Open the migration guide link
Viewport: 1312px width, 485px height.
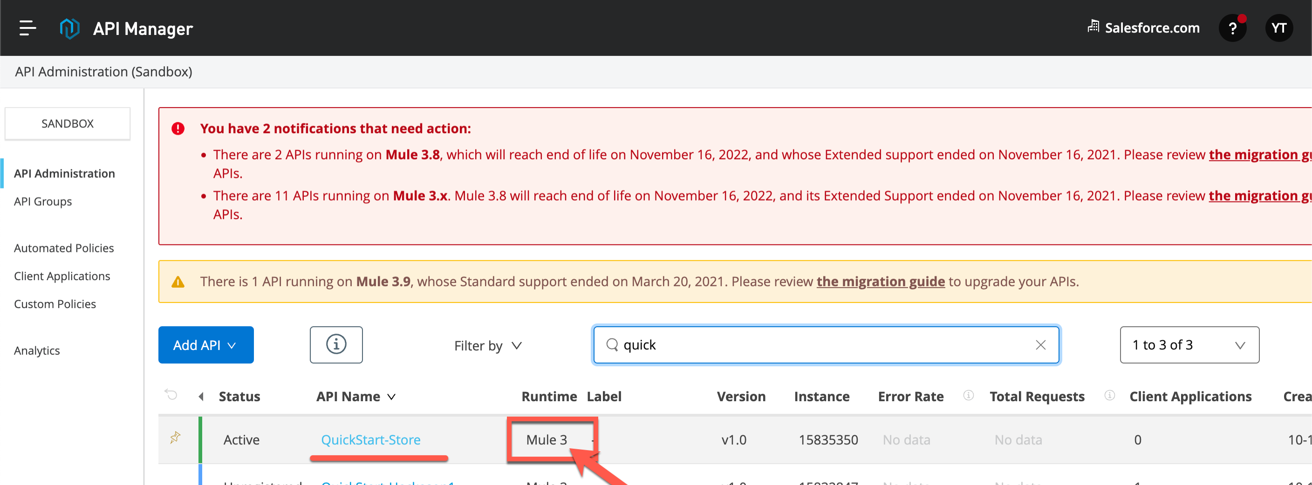[881, 282]
